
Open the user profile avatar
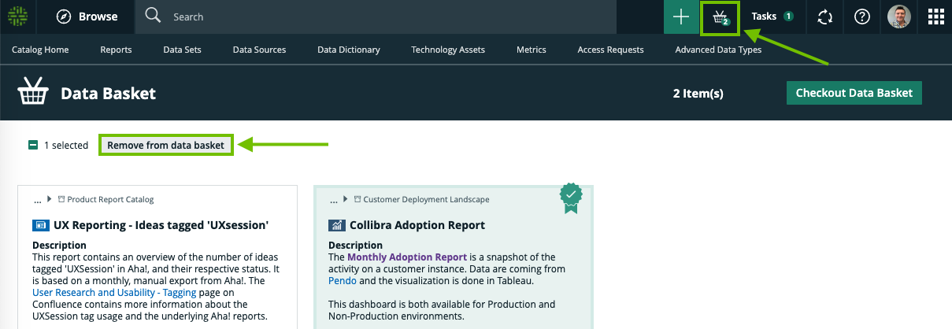898,17
